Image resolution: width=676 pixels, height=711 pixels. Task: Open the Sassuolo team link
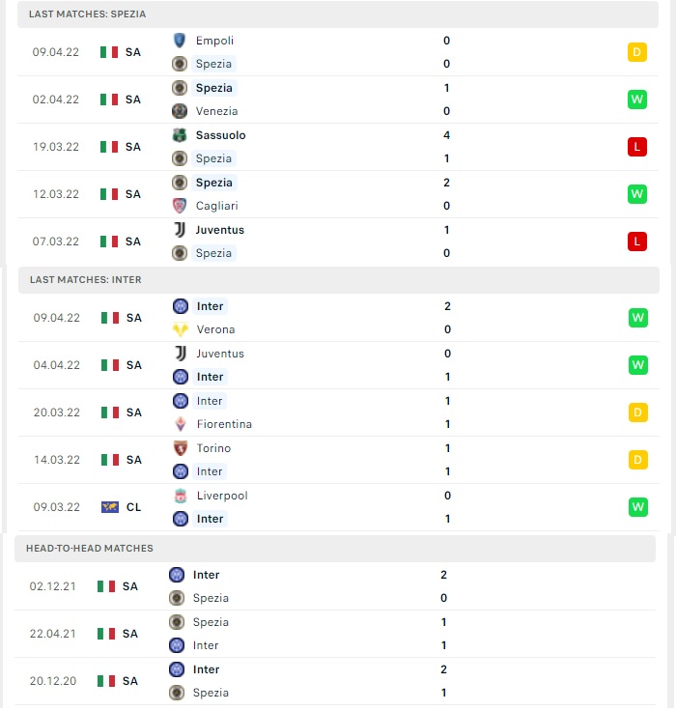(221, 135)
